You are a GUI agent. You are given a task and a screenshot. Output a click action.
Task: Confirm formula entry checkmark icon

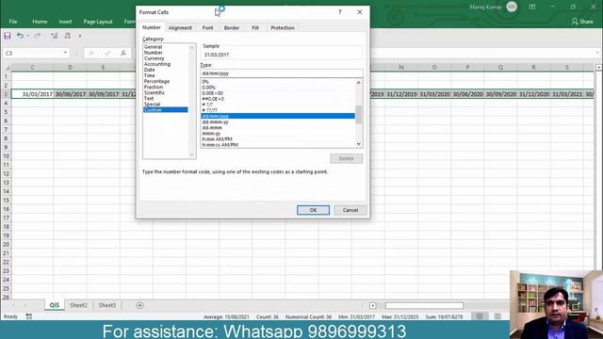tap(107, 53)
